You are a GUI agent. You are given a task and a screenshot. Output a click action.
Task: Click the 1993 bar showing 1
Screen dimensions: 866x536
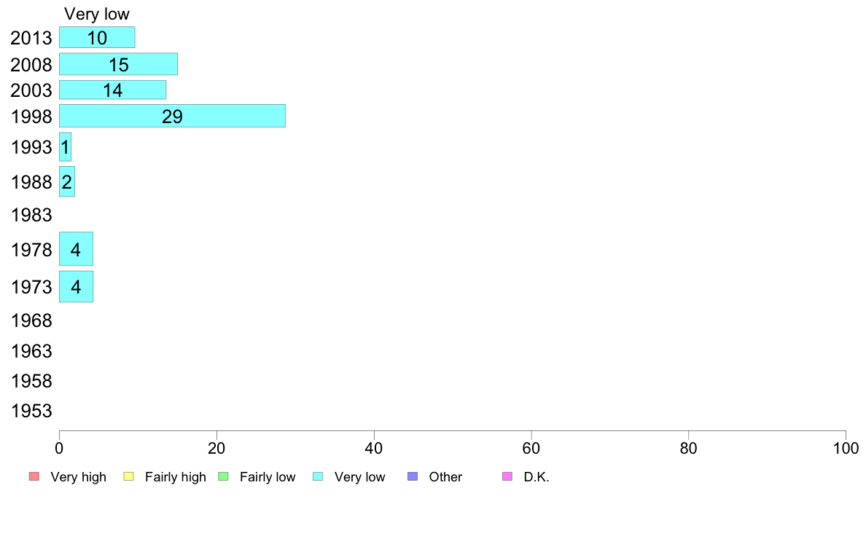pyautogui.click(x=65, y=147)
